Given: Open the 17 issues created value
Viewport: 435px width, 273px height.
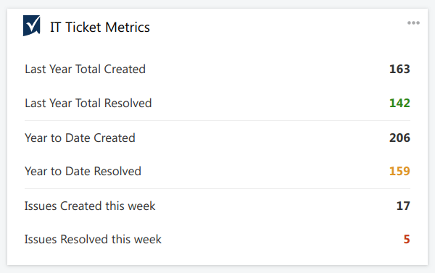Looking at the screenshot, I should click(403, 206).
